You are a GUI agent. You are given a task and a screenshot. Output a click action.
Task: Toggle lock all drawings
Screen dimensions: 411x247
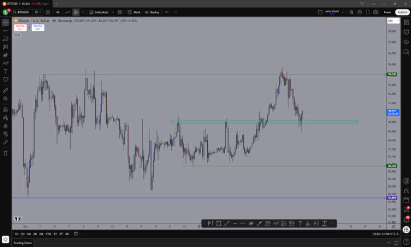(x=6, y=126)
